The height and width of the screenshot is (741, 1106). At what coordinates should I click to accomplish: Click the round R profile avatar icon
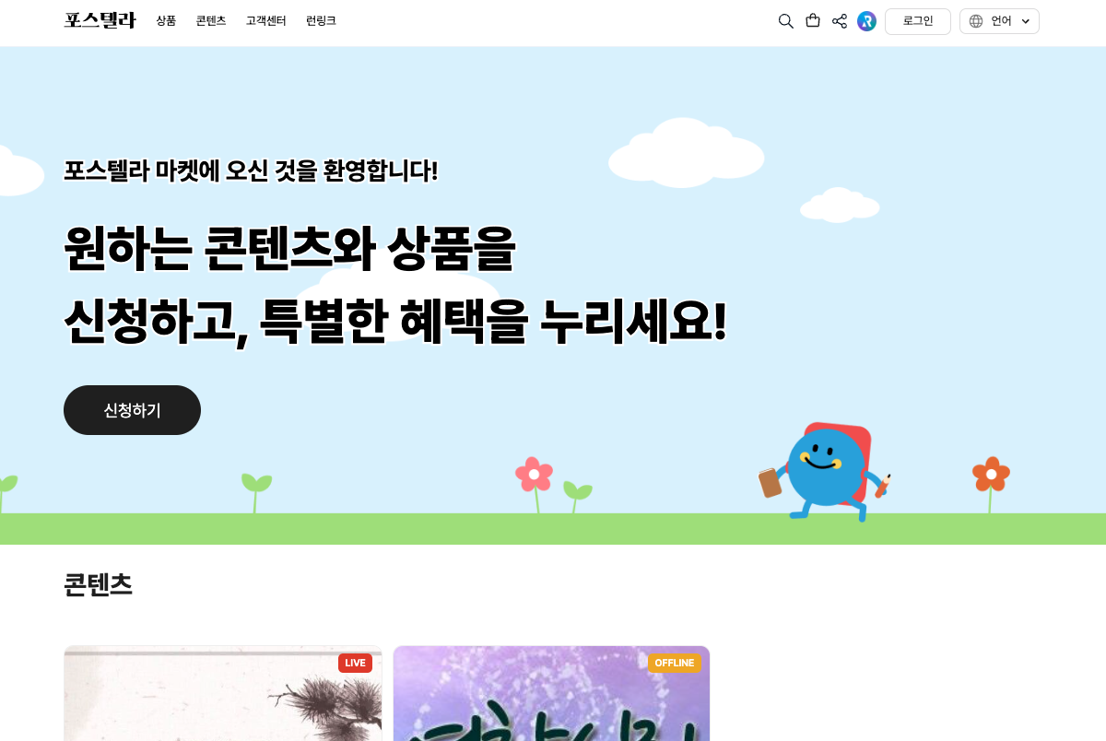tap(866, 21)
